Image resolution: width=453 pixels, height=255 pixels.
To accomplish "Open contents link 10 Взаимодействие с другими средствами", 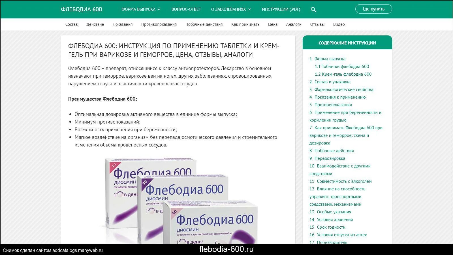I will click(x=340, y=170).
